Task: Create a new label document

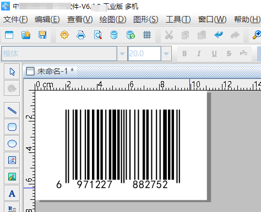Action: (9, 35)
